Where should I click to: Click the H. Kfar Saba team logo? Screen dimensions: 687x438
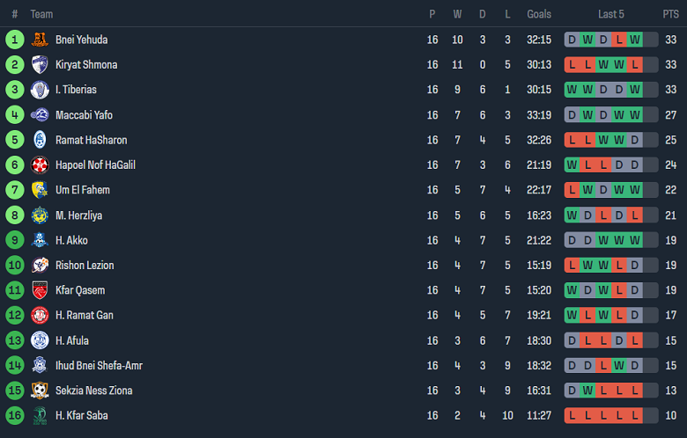40,415
